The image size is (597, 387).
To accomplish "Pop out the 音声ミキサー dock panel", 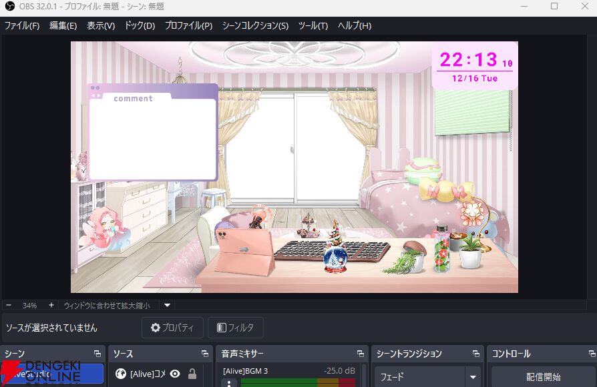I will (x=361, y=354).
